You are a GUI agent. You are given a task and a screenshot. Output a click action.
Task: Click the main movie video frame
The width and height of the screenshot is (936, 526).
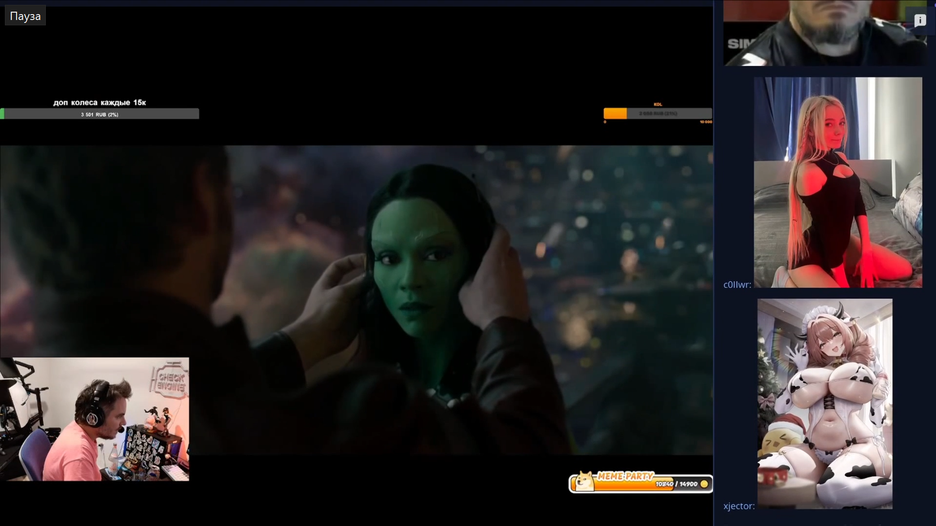click(x=357, y=300)
